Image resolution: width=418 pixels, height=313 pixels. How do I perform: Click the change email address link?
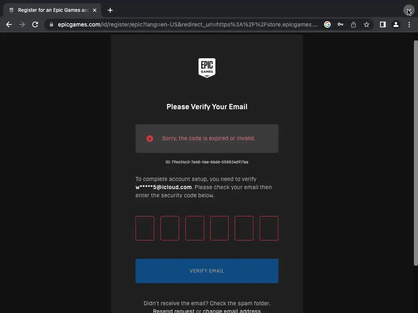[232, 311]
